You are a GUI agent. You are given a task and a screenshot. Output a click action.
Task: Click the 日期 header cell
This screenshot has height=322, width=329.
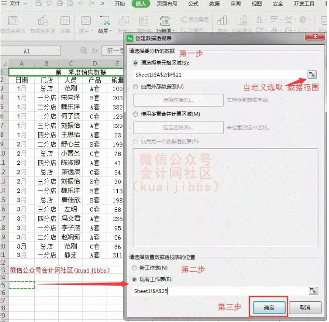pos(21,80)
